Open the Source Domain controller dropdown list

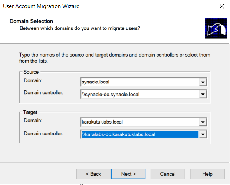point(203,94)
